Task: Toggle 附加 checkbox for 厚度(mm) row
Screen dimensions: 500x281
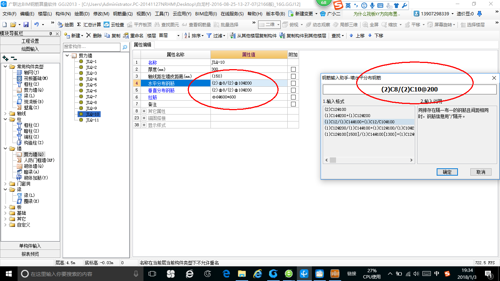Action: [293, 69]
